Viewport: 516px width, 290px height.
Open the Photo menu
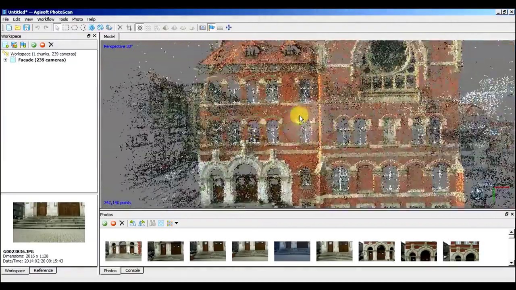tap(77, 19)
